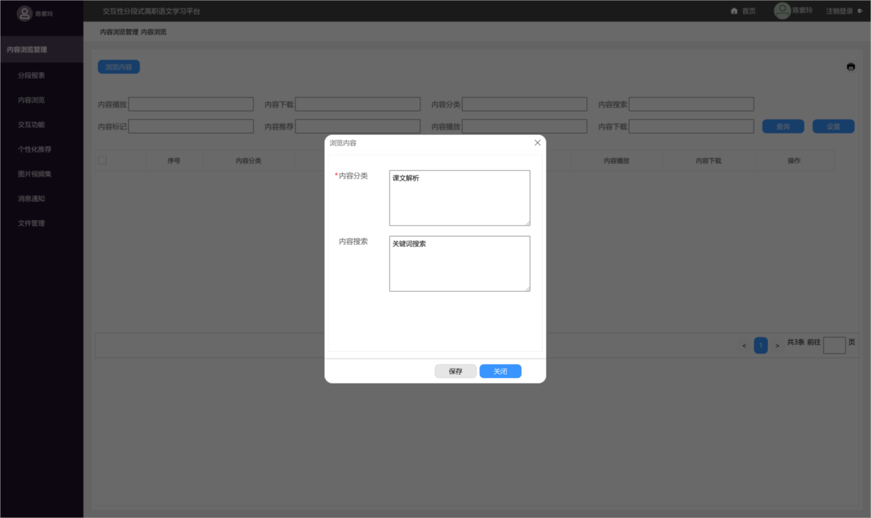Open 消息通知 in the sidebar

pyautogui.click(x=32, y=199)
